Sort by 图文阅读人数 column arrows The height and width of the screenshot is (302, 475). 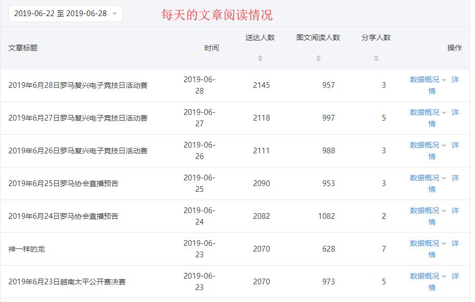318,58
